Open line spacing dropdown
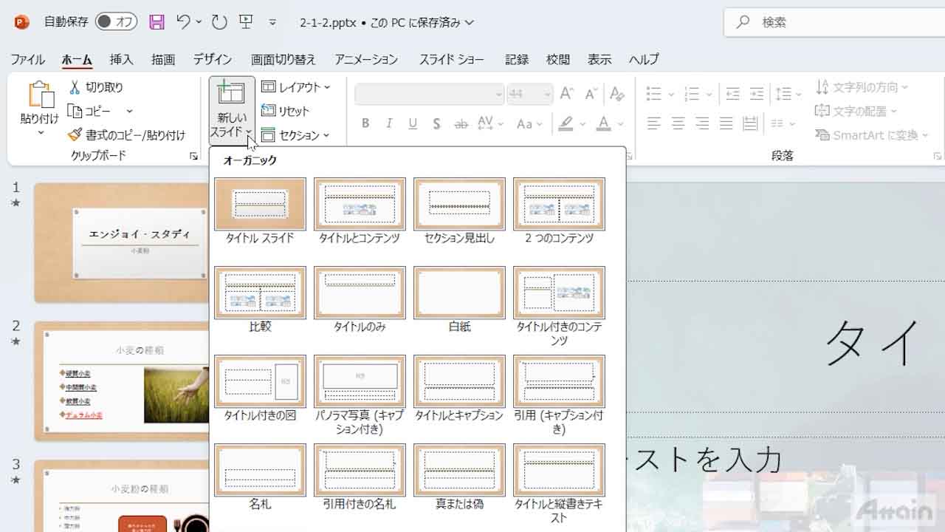Viewport: 945px width, 532px height. tap(799, 95)
